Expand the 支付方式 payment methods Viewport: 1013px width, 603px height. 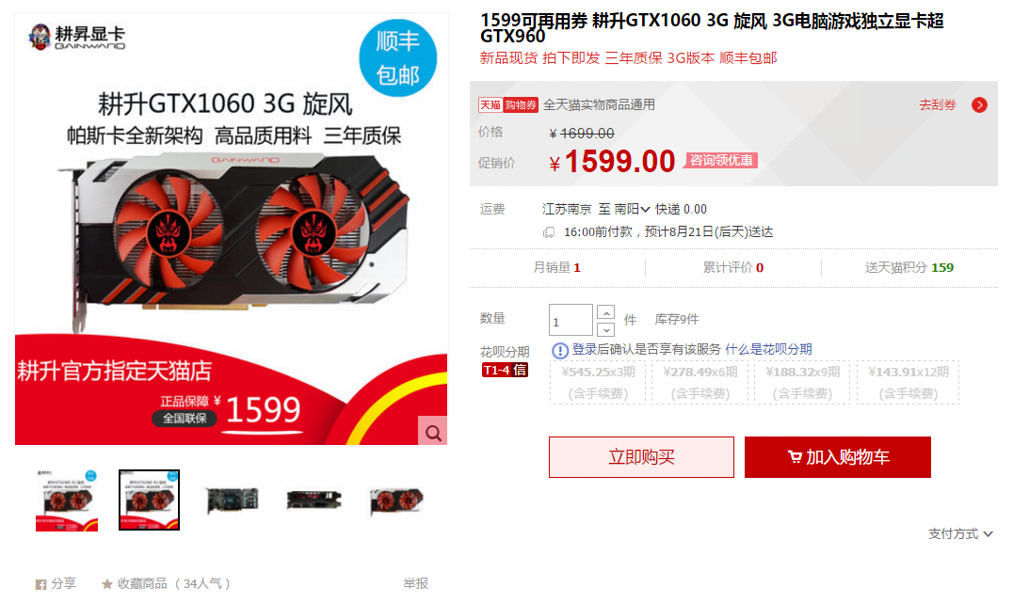point(960,534)
